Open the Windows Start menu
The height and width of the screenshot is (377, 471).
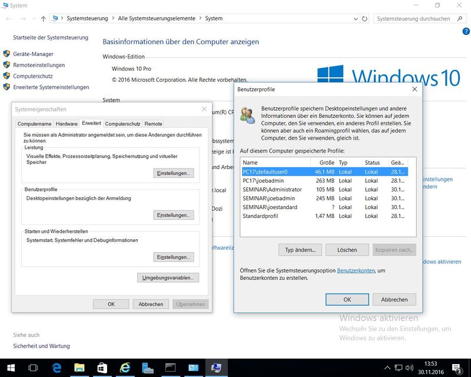11,368
